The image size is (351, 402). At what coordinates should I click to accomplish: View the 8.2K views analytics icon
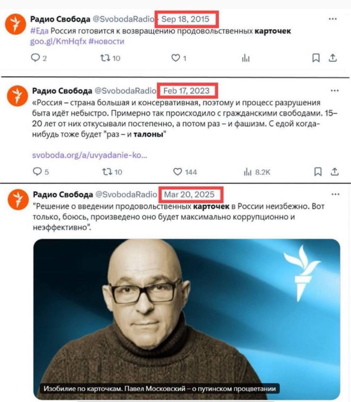coord(248,172)
